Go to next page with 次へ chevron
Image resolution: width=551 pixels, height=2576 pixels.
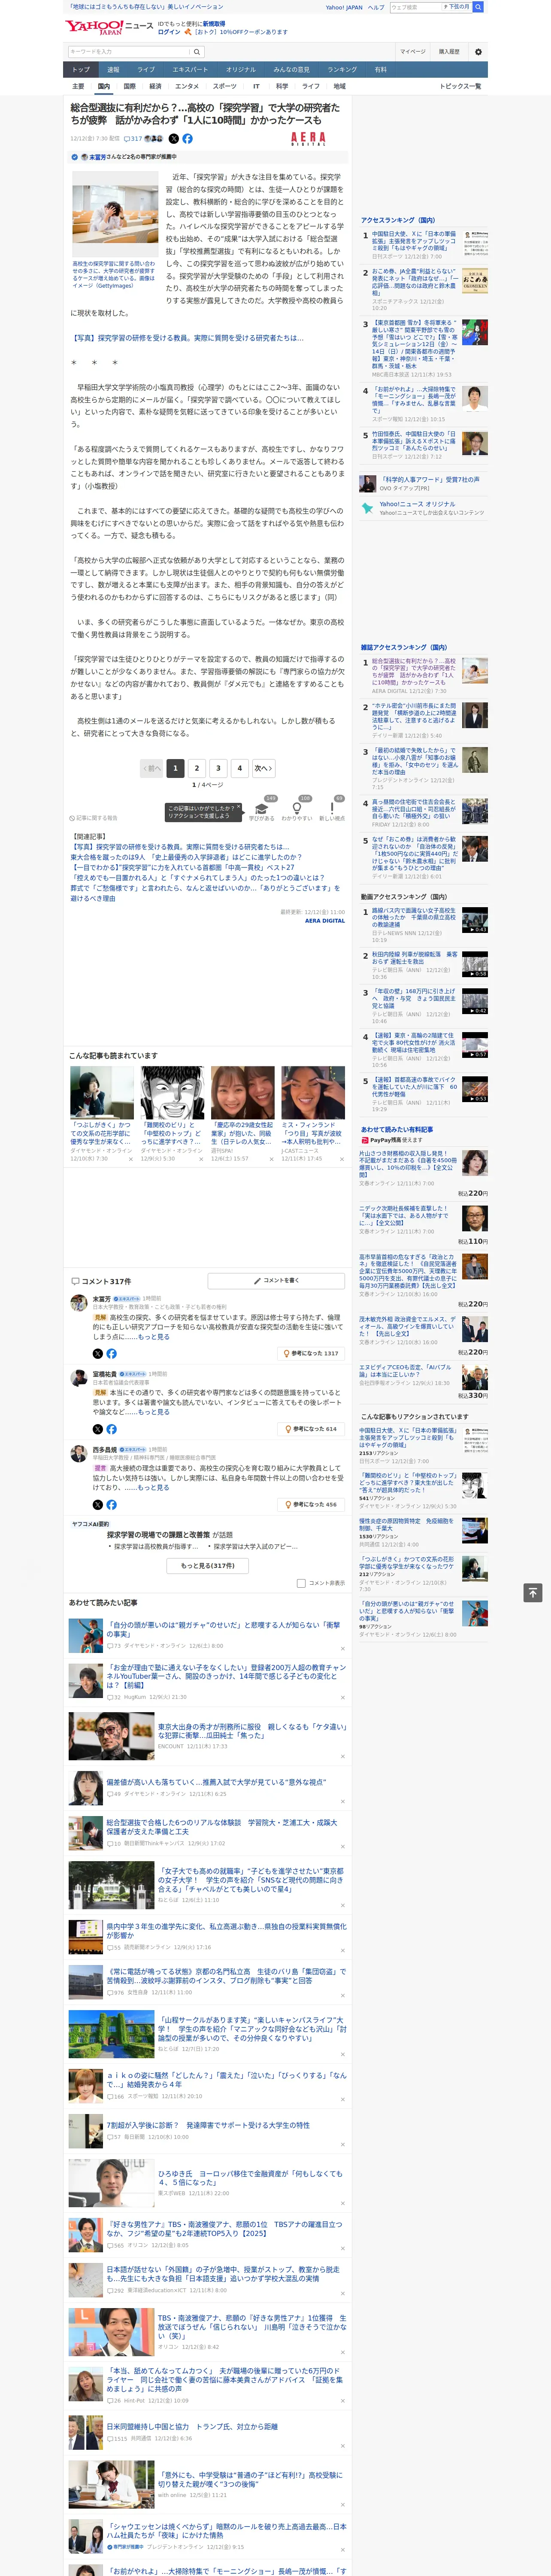263,768
